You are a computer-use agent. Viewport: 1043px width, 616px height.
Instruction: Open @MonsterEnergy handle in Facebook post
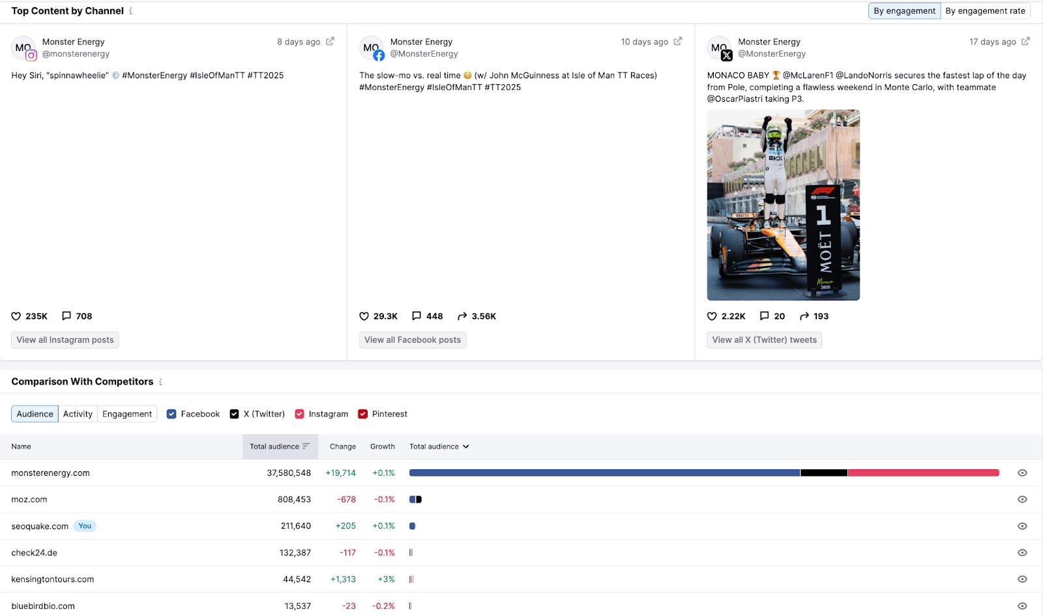pos(424,54)
